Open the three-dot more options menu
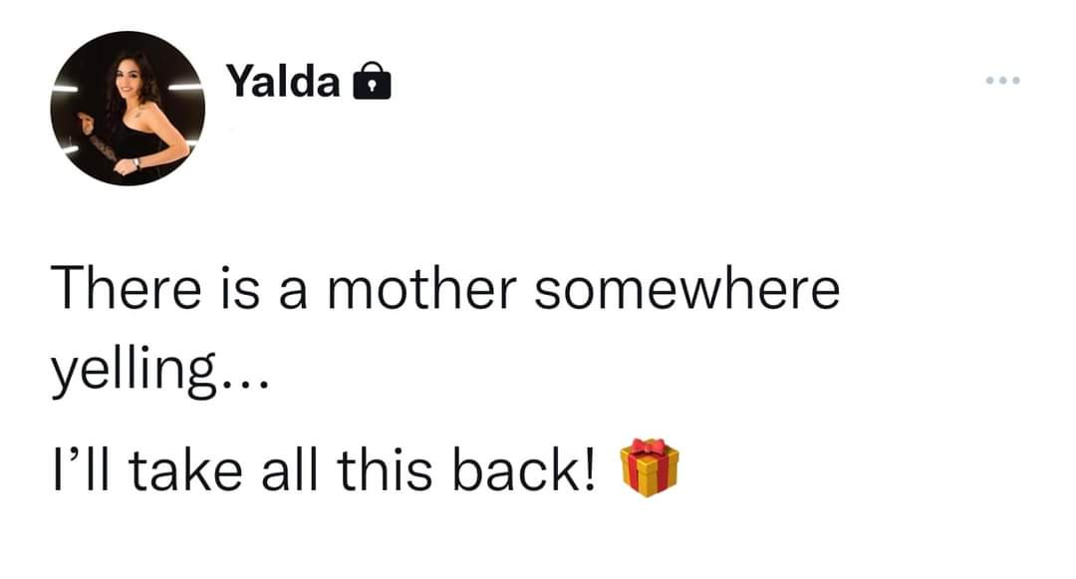 pos(1004,82)
